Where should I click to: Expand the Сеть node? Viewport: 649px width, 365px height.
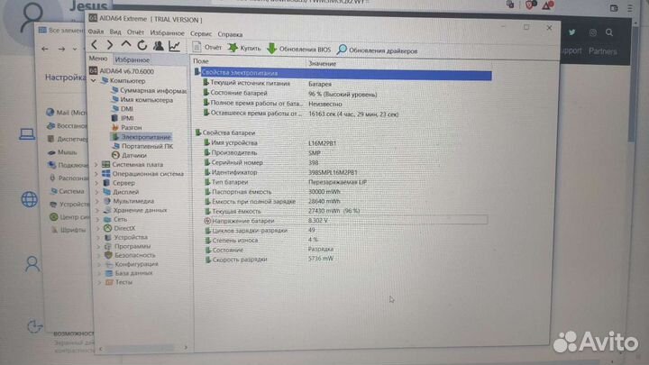[98, 219]
